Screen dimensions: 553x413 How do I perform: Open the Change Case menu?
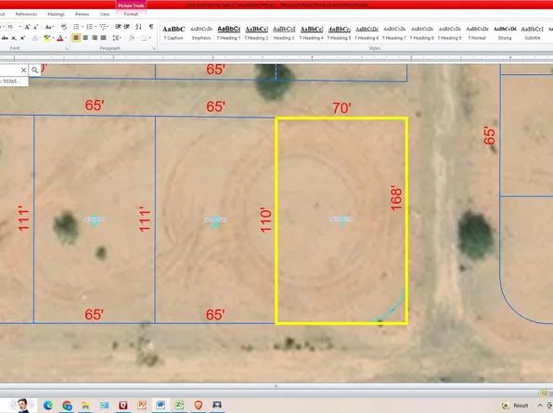49,27
